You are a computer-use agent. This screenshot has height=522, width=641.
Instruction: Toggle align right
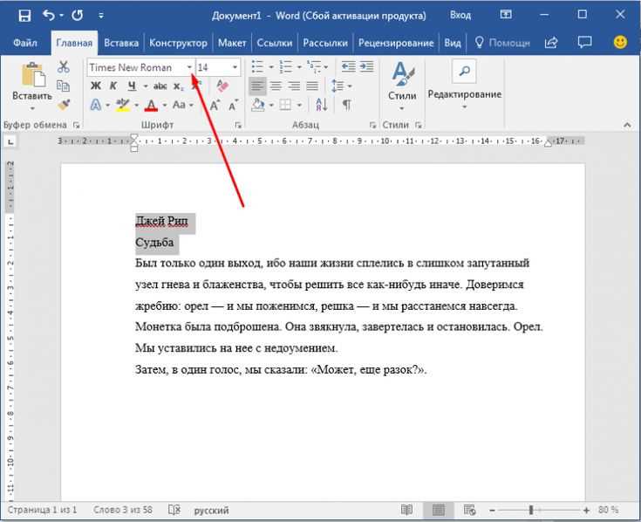click(294, 86)
